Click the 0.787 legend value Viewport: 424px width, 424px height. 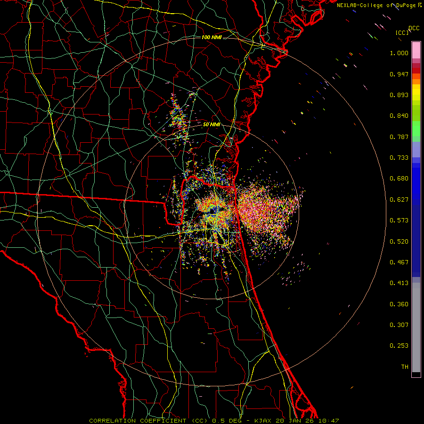[x=399, y=137]
